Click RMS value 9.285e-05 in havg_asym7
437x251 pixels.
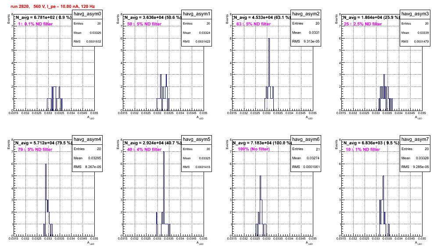pos(421,167)
